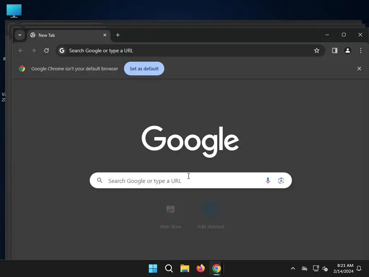
Task: Select the New Tab tab
Action: click(x=69, y=35)
